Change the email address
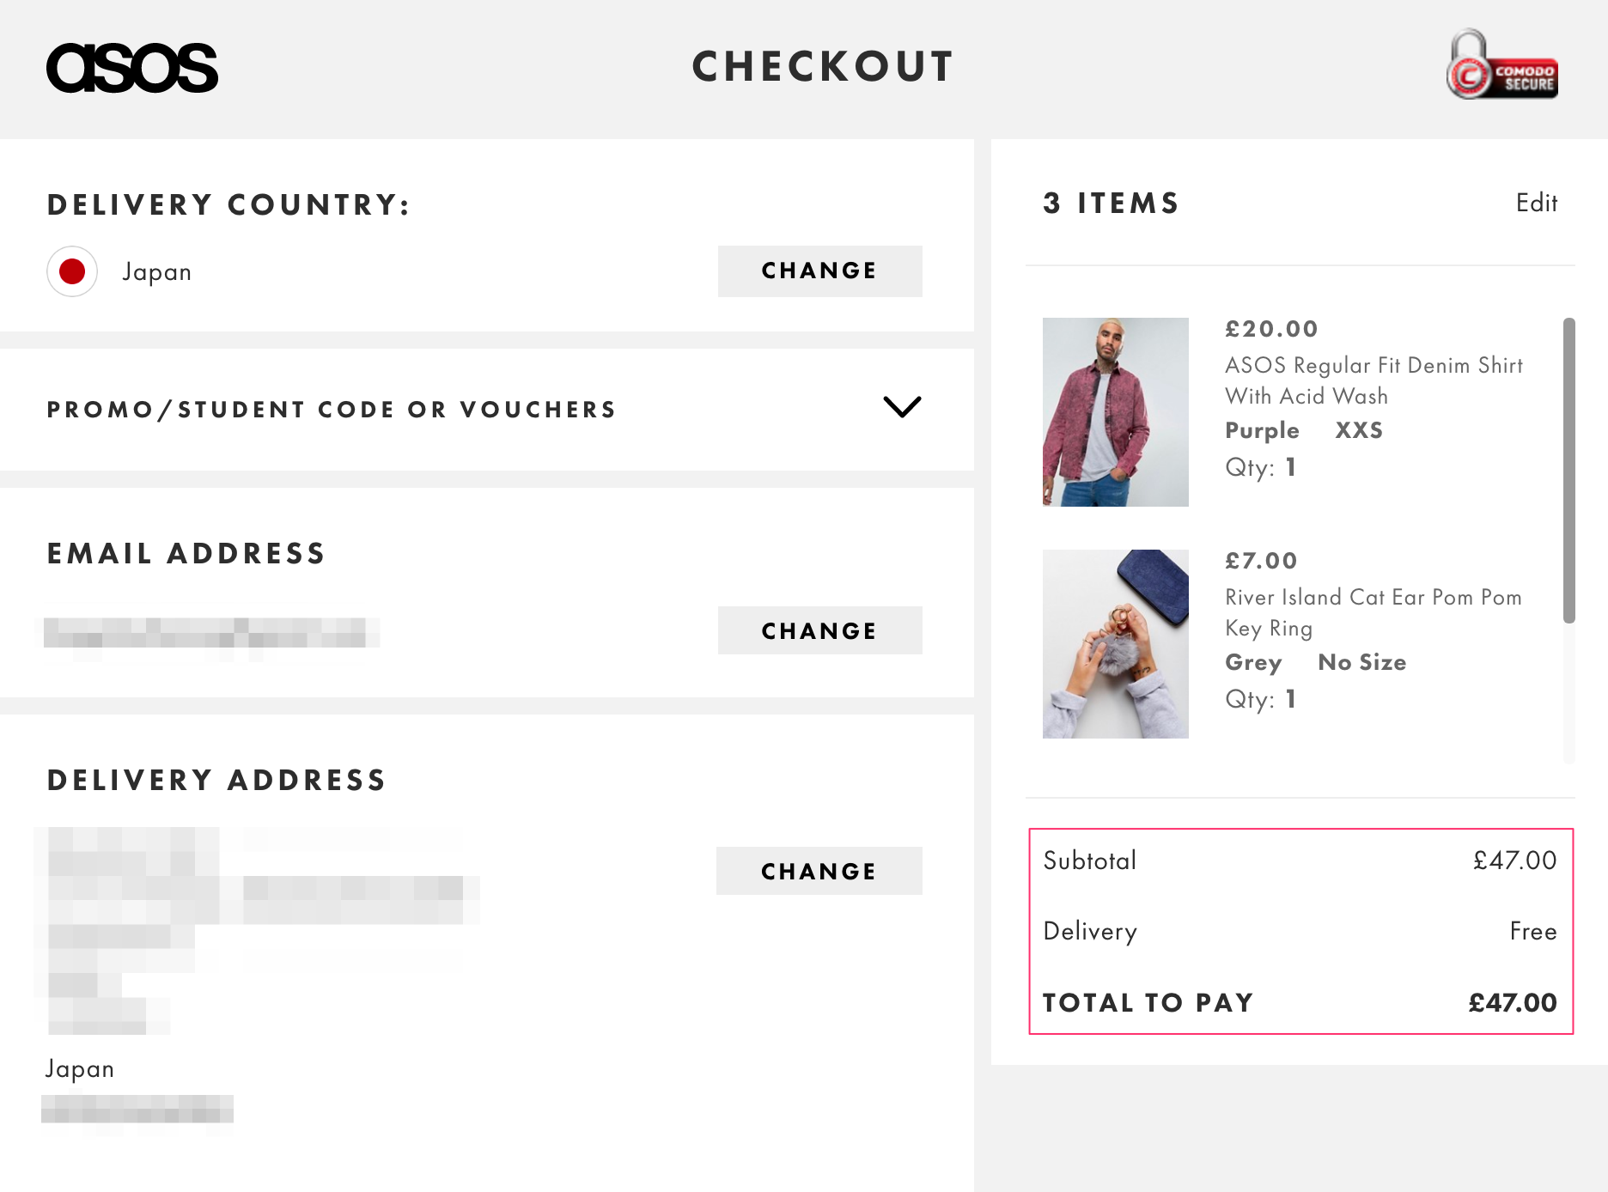 [x=819, y=629]
